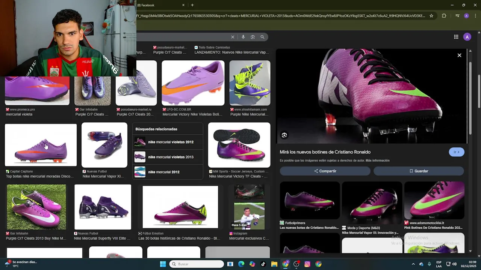
Task: Open Moda y Deporte related image
Action: point(372,203)
